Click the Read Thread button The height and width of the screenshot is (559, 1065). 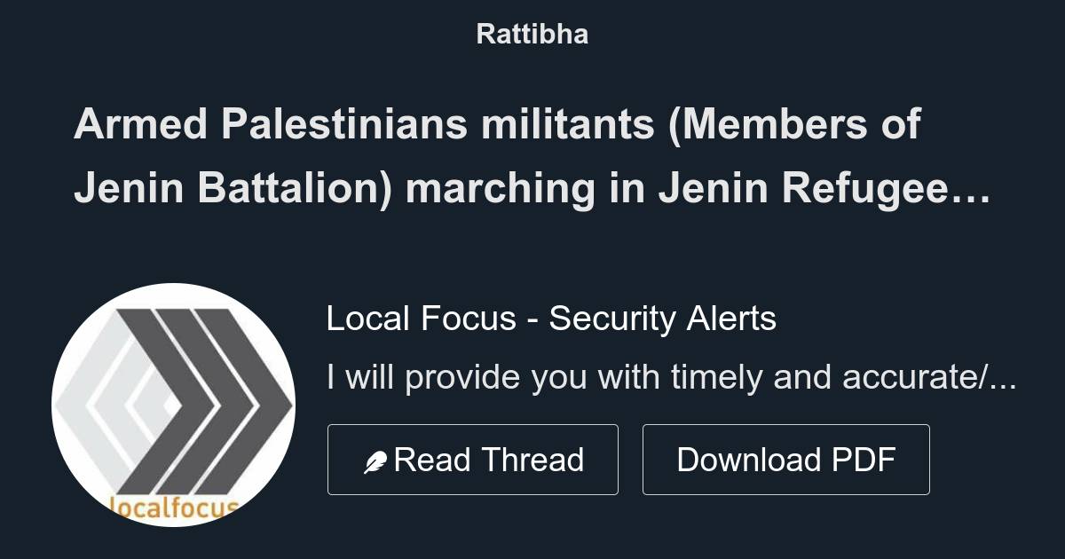coord(473,459)
